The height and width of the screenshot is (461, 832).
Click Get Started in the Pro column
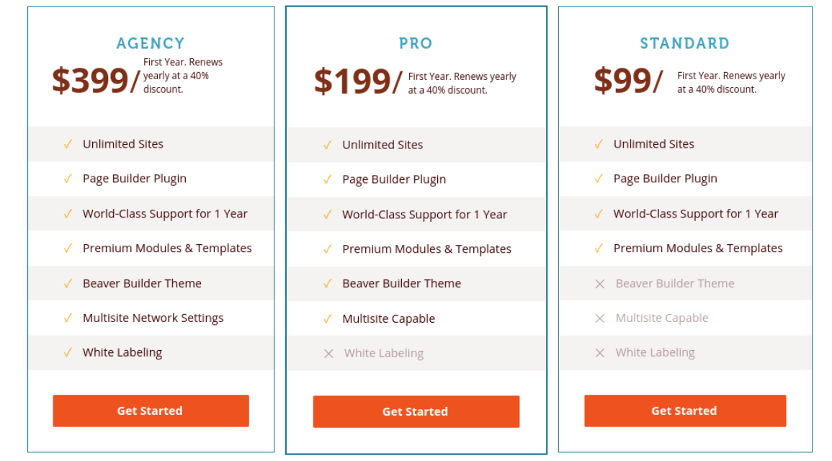[x=416, y=411]
